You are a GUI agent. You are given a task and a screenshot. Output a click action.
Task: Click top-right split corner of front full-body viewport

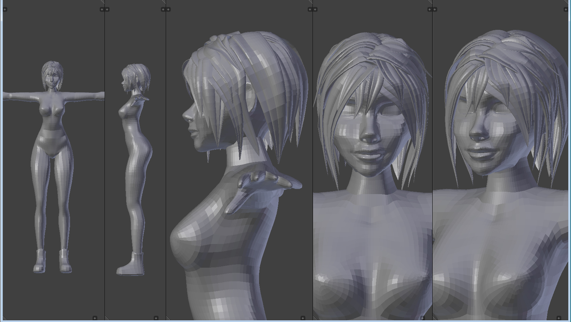[x=103, y=2]
